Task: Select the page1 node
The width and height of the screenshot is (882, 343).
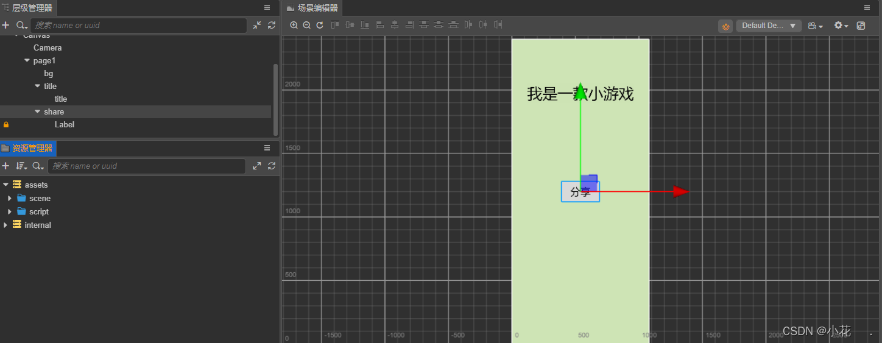Action: [44, 60]
